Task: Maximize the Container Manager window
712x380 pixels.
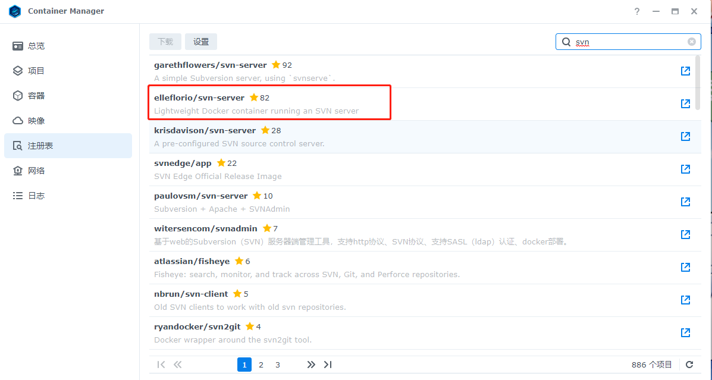Action: click(x=675, y=11)
